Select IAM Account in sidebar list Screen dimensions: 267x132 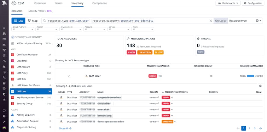[x=31, y=67]
